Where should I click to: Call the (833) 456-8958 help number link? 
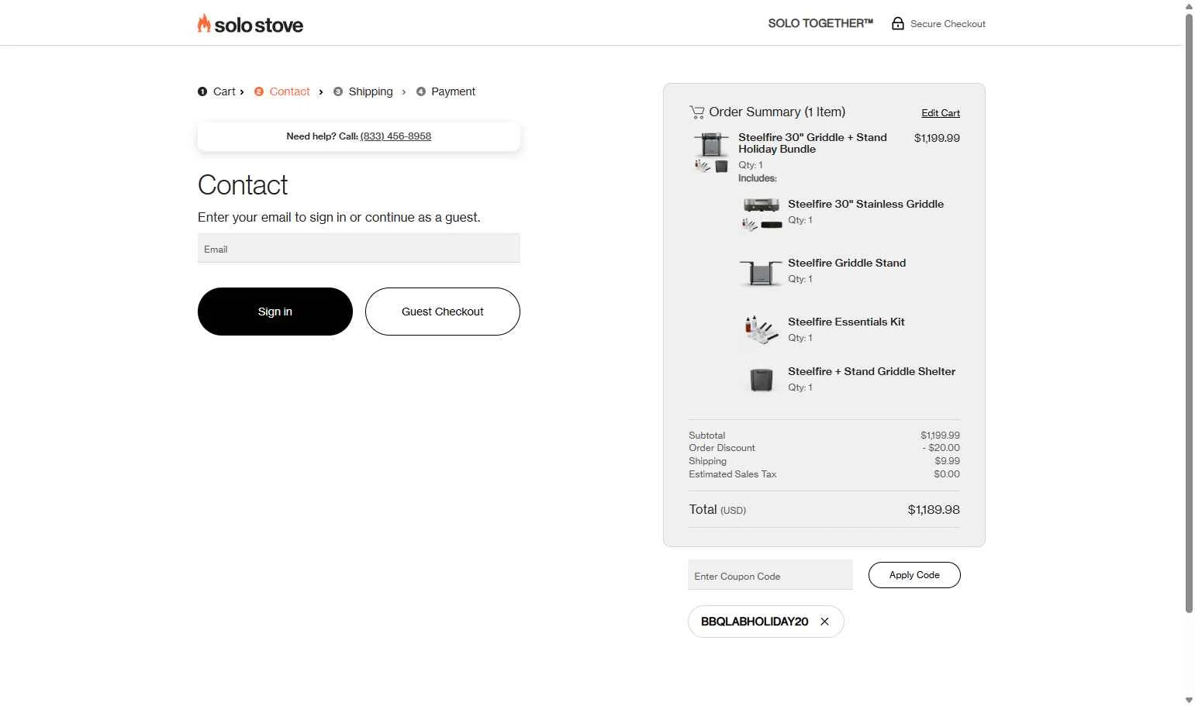(395, 136)
